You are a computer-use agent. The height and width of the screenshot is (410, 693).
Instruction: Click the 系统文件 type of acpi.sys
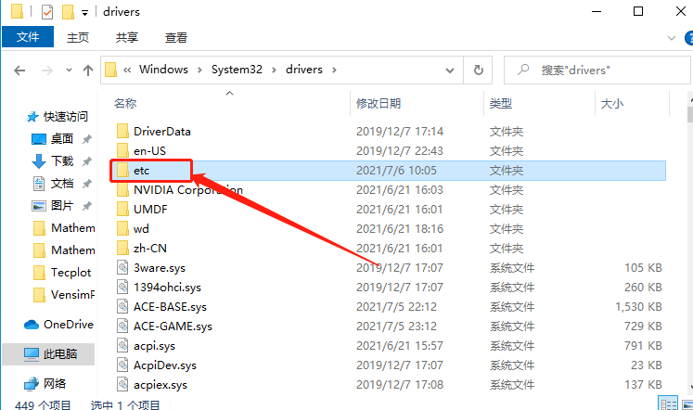(512, 345)
